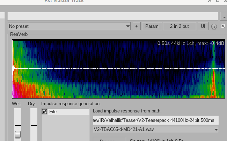This screenshot has height=141, width=227.
Task: Adjust the wet/dry mix knob icon
Action: (x=214, y=26)
